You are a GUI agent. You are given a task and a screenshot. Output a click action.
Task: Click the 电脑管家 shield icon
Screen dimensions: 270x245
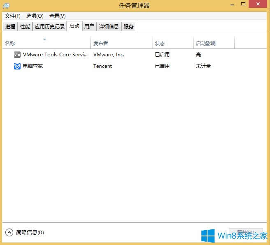pyautogui.click(x=17, y=66)
